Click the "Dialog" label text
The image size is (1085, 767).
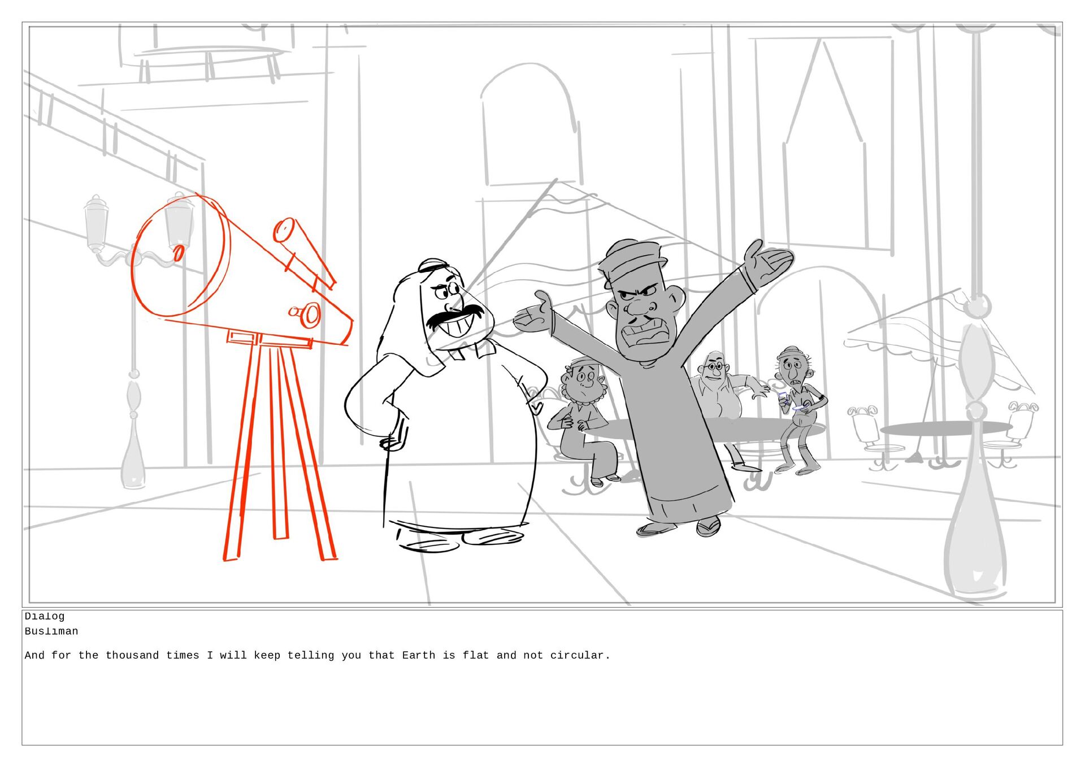click(x=45, y=616)
